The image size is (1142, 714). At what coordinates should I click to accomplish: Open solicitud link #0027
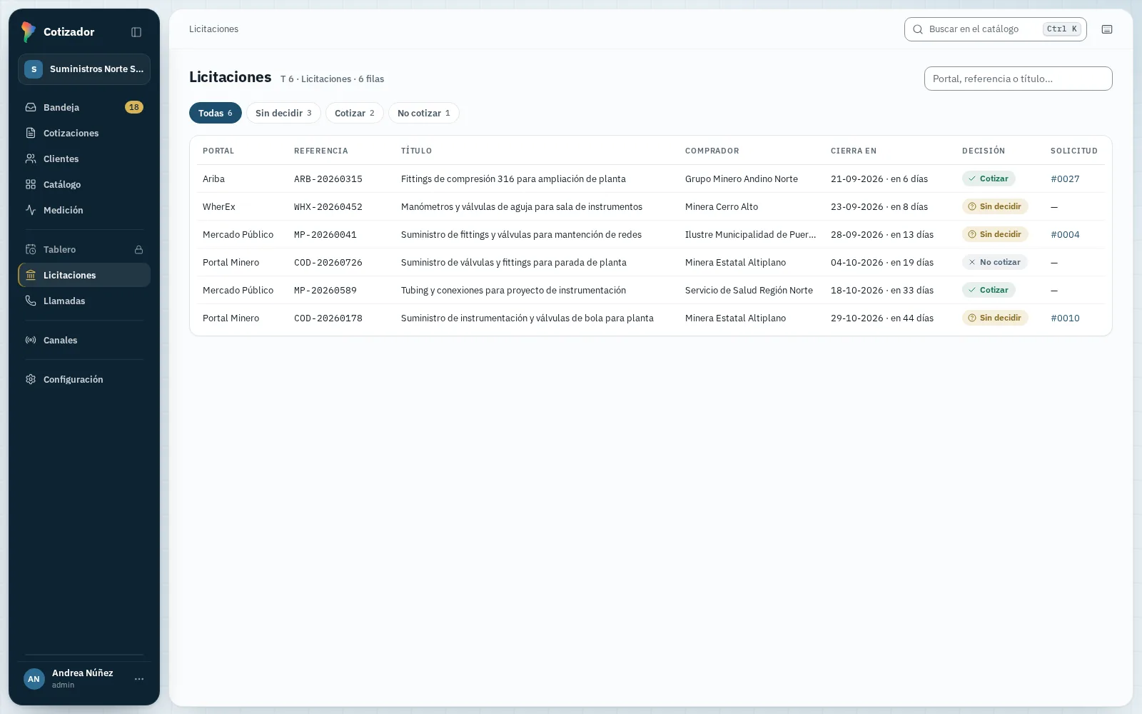coord(1065,178)
